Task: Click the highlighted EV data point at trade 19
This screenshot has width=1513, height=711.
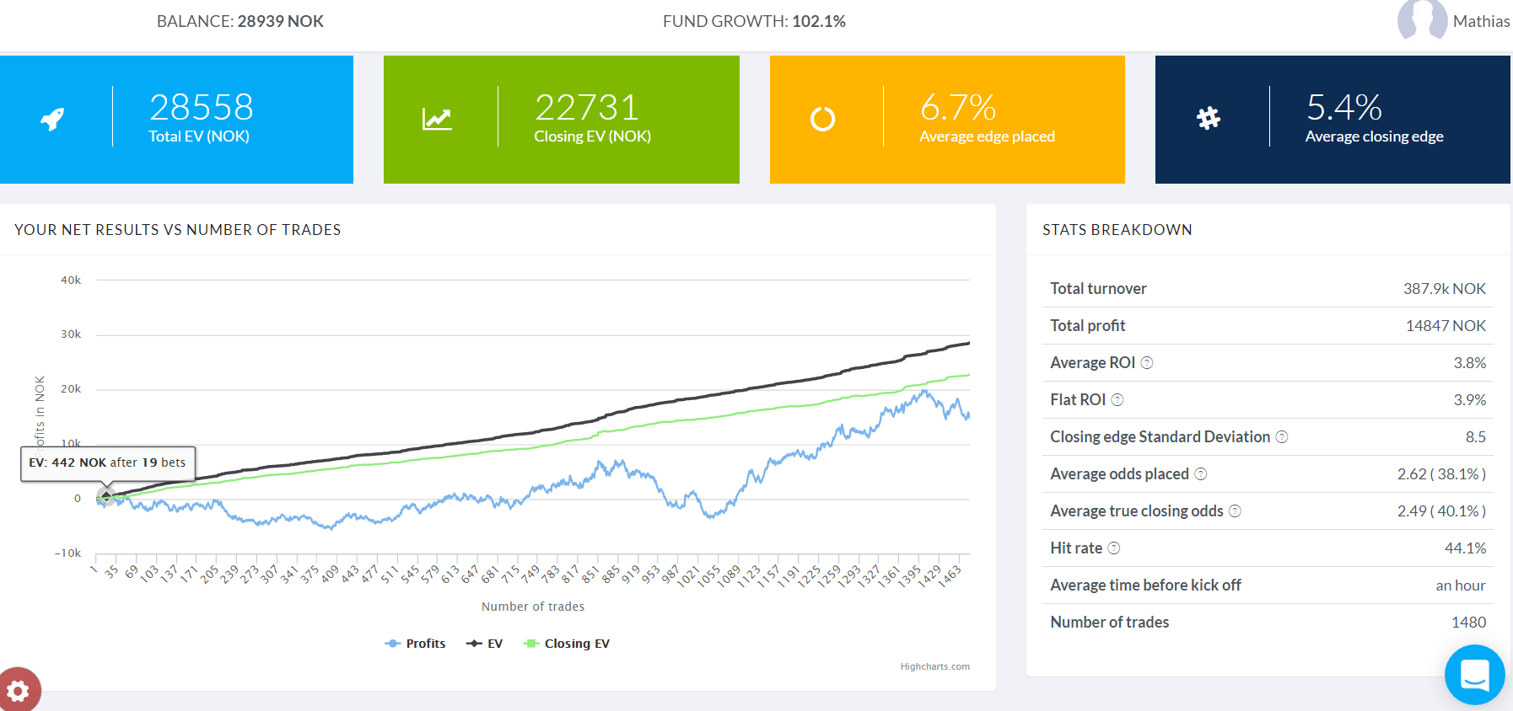Action: click(105, 496)
